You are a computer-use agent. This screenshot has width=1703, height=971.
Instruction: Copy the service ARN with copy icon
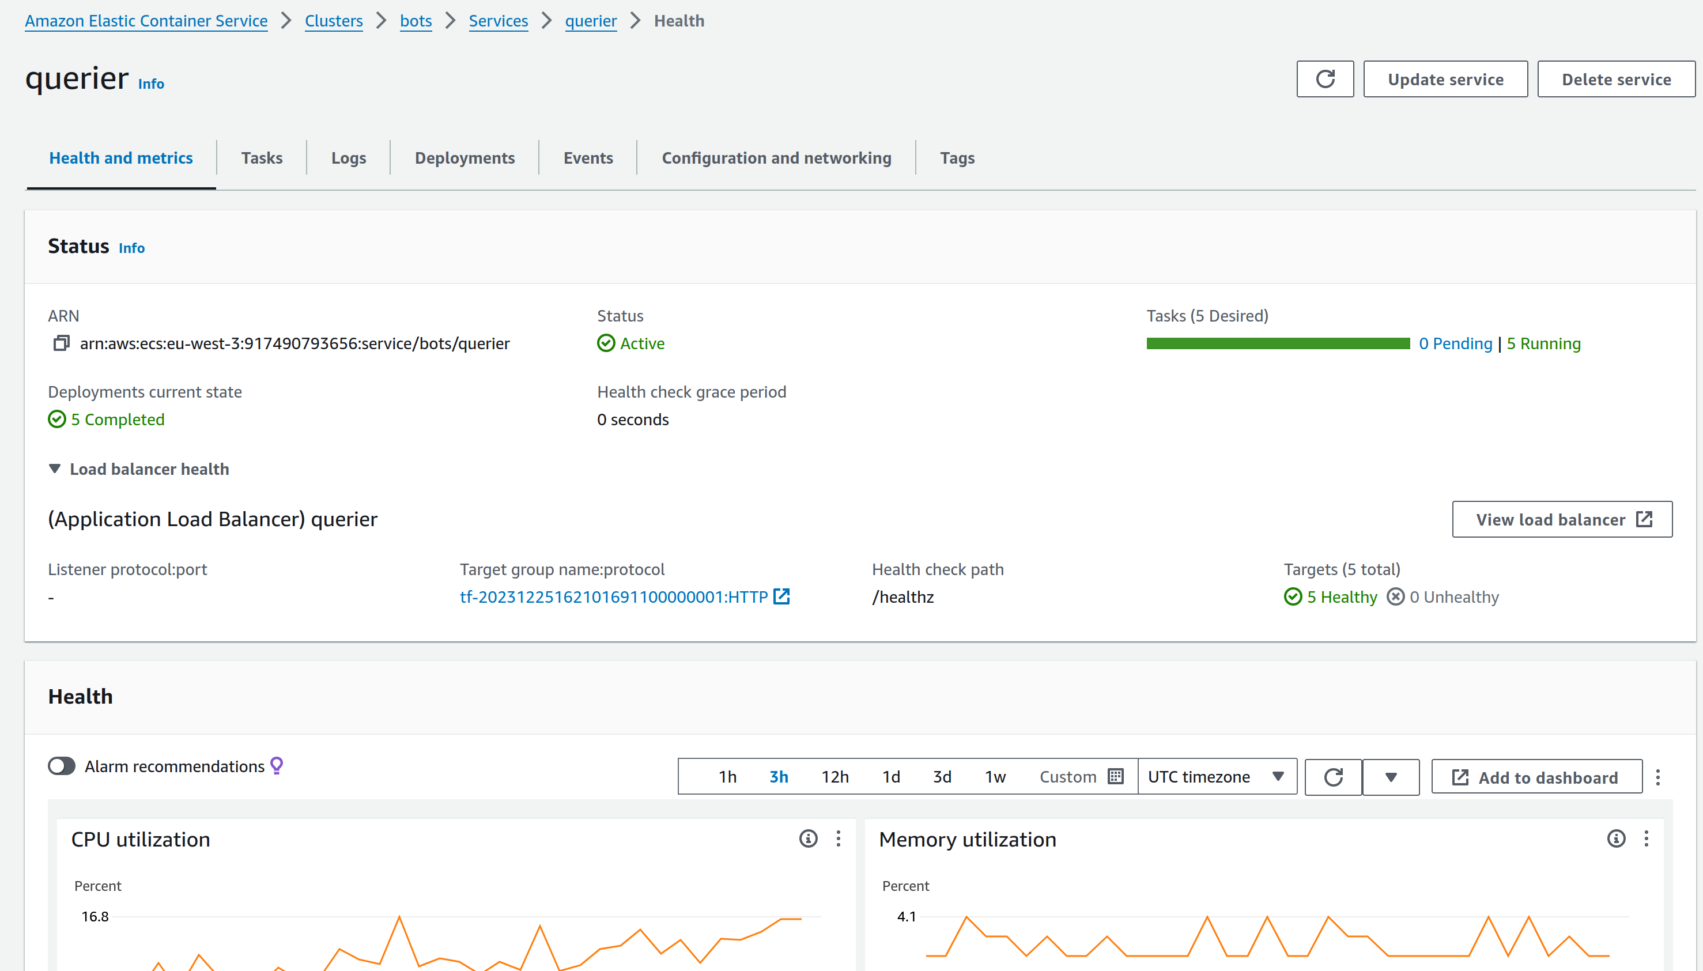[x=61, y=343]
